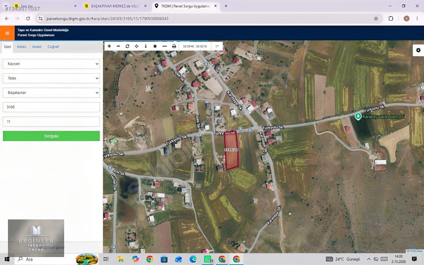Open the Task View taskbar icon
The width and height of the screenshot is (424, 265).
click(x=106, y=259)
